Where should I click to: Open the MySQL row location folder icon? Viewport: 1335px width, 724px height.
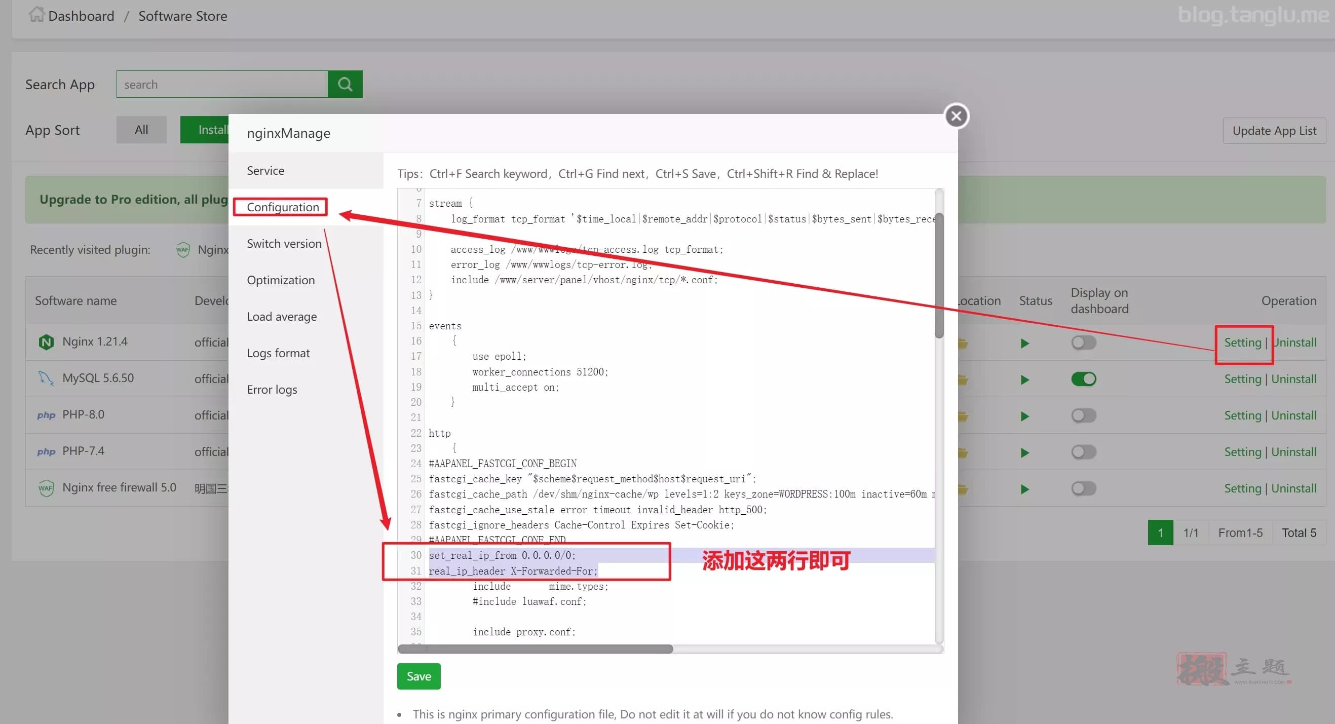pyautogui.click(x=963, y=380)
